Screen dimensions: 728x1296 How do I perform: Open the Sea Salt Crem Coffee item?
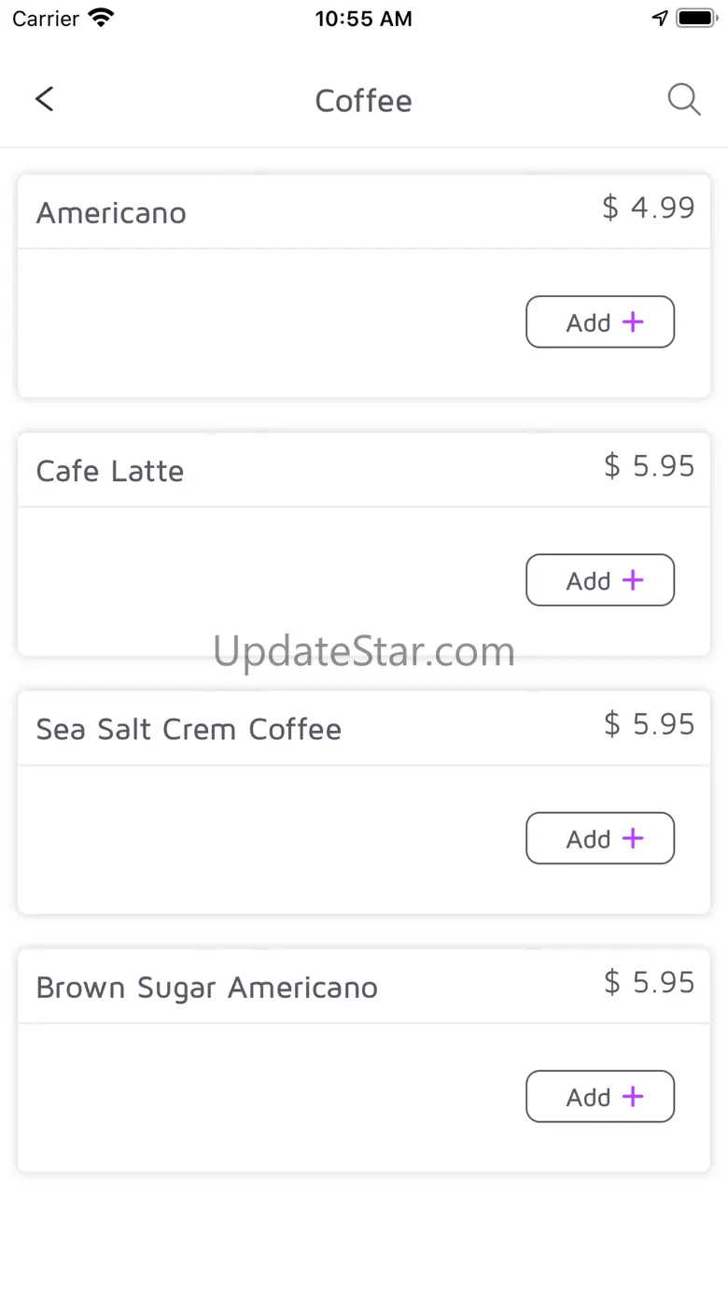pos(189,729)
